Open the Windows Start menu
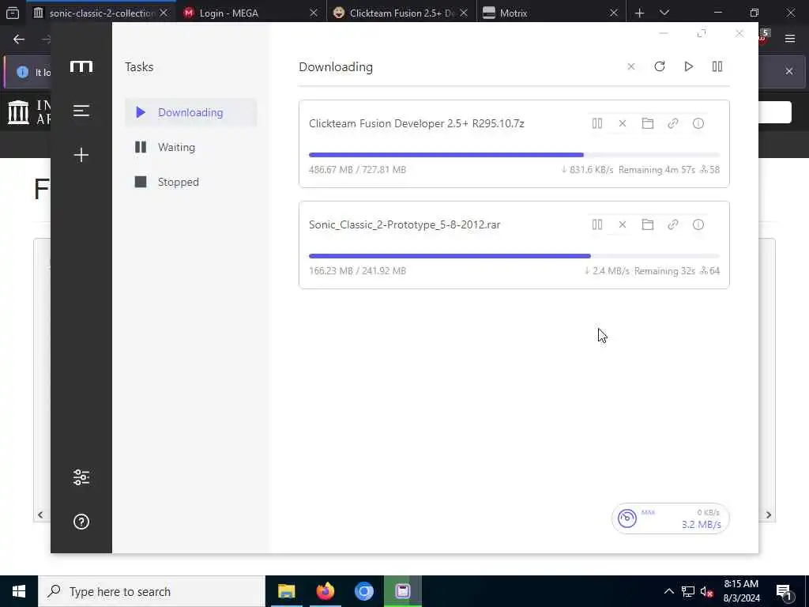809x607 pixels. [19, 591]
